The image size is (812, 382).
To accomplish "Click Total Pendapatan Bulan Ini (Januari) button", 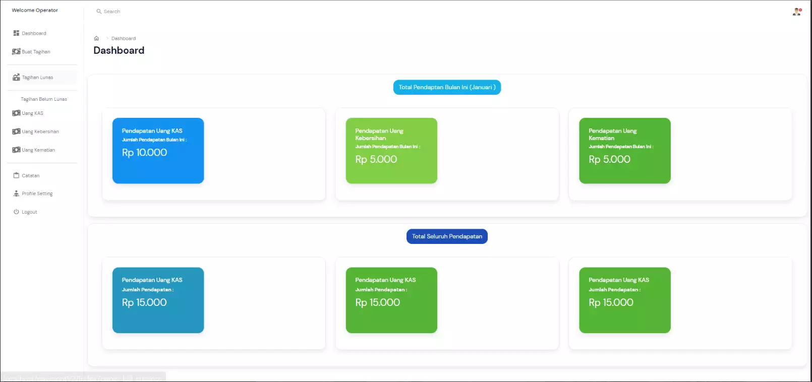I will pyautogui.click(x=447, y=87).
